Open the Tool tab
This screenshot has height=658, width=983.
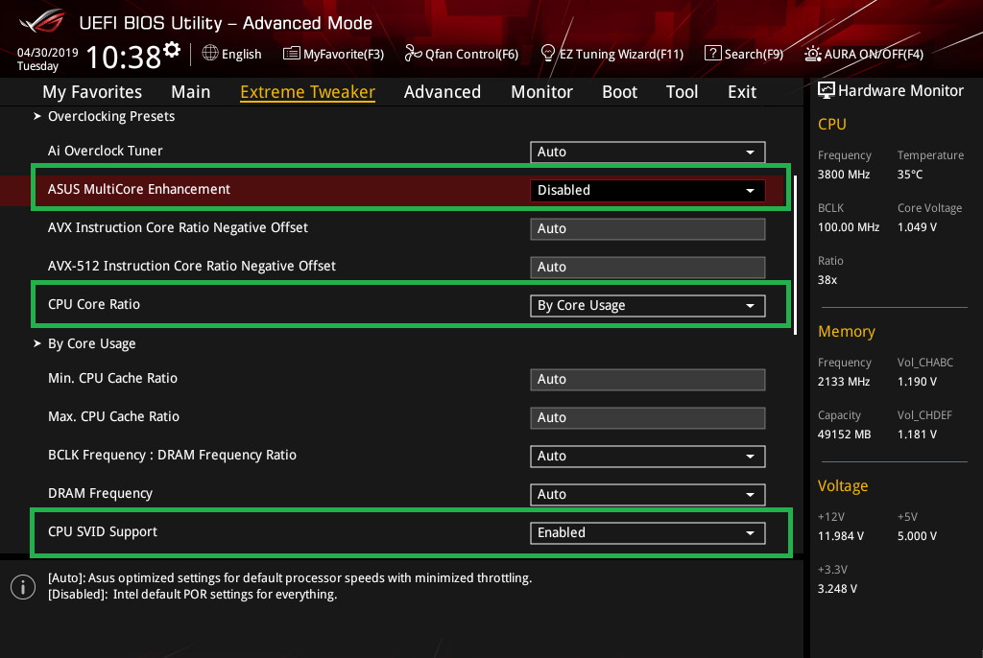pos(683,92)
